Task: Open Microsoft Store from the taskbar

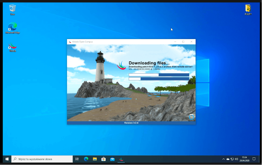Action: point(103,159)
